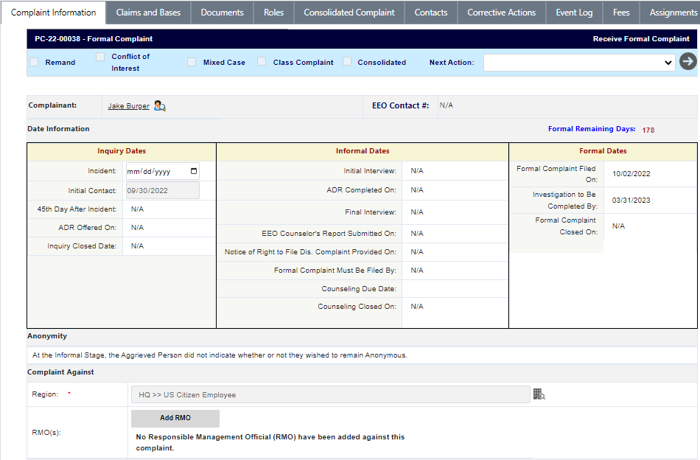Go to the Roles tab
Viewport: 700px width, 460px height.
coord(273,13)
